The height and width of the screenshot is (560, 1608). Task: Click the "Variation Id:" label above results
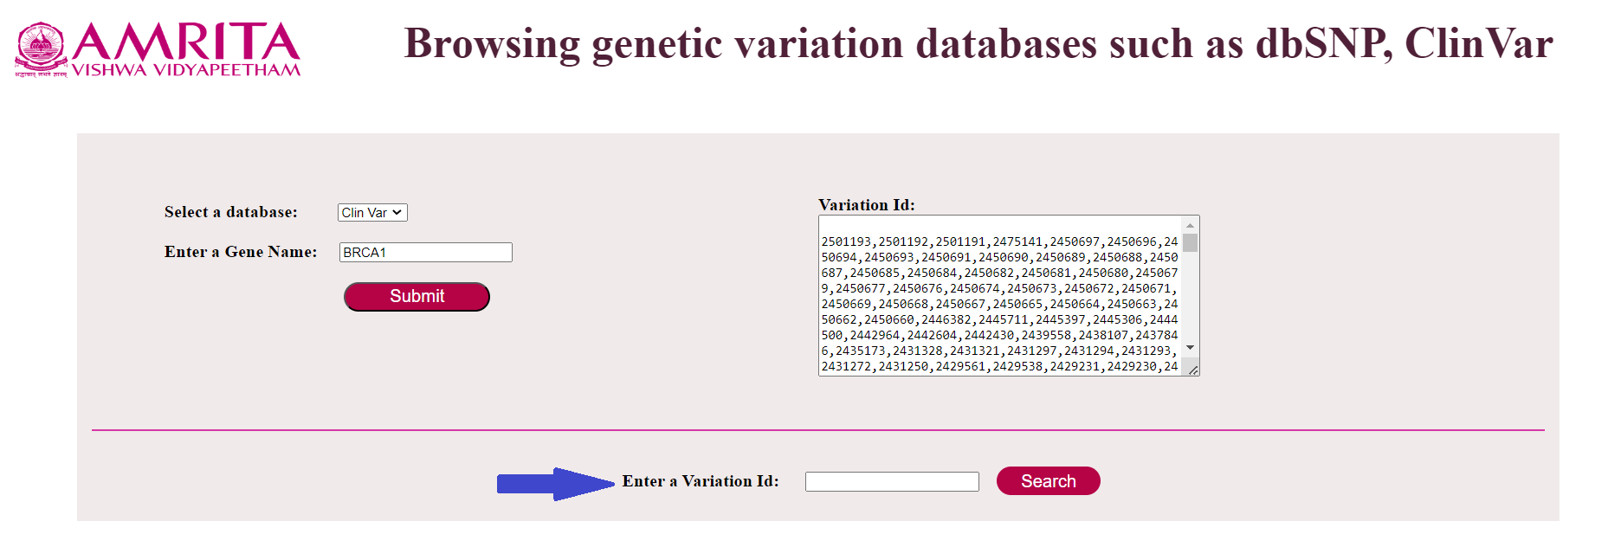(x=866, y=205)
